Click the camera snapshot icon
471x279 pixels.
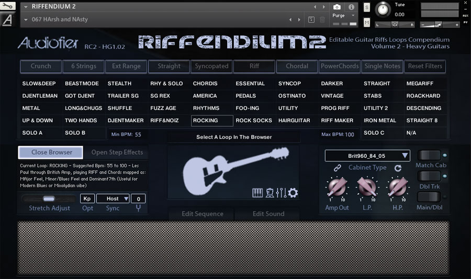tap(337, 7)
